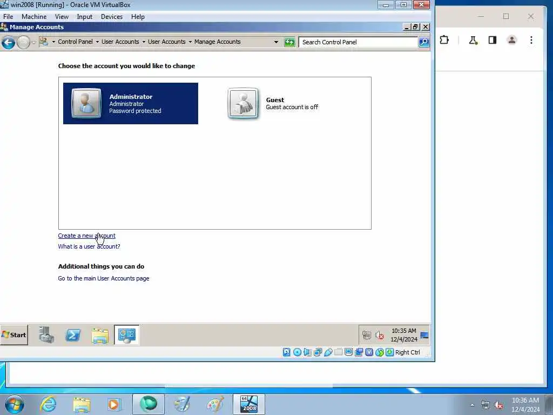The height and width of the screenshot is (415, 553).
Task: Click the Guest account name
Action: [275, 100]
